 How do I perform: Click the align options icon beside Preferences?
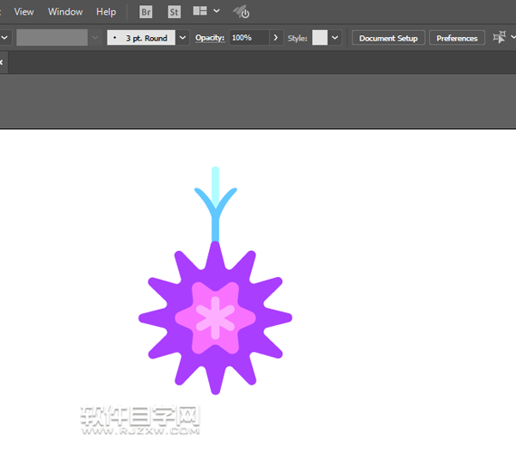(x=500, y=38)
